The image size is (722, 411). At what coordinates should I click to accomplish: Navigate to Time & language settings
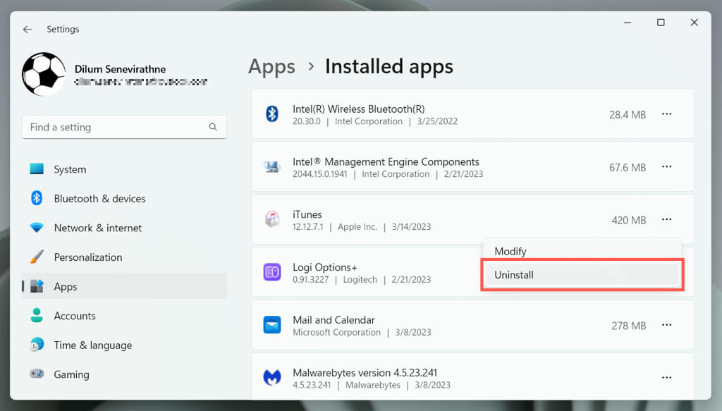point(92,345)
